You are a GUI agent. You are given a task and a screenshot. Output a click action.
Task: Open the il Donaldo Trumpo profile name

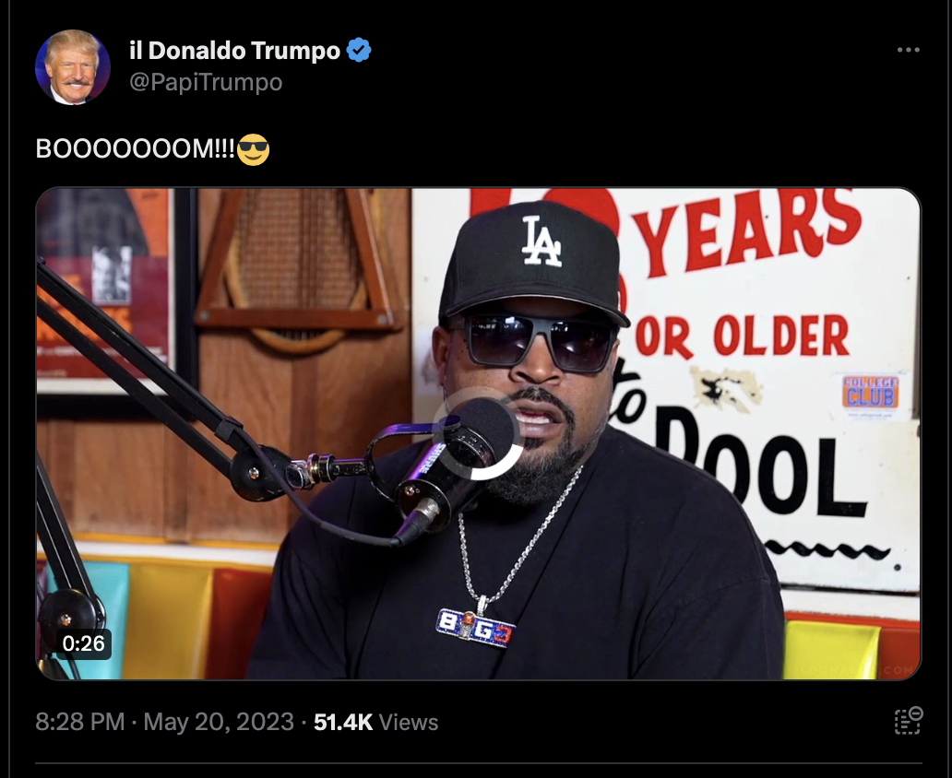point(234,51)
